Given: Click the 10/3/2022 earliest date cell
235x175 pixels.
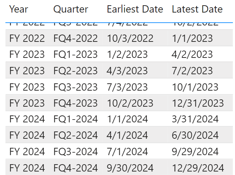Looking at the screenshot, I should pyautogui.click(x=130, y=38).
